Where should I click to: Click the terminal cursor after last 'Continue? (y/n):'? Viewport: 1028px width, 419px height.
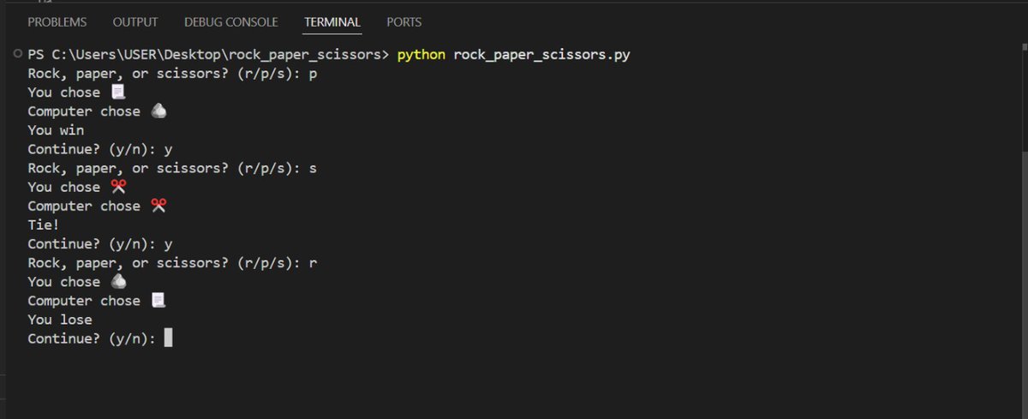tap(168, 338)
